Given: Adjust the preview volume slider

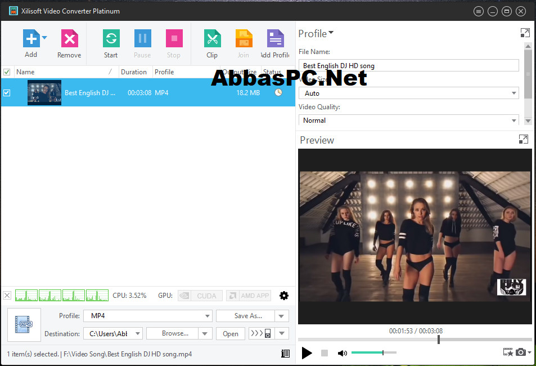Looking at the screenshot, I should click(x=373, y=352).
